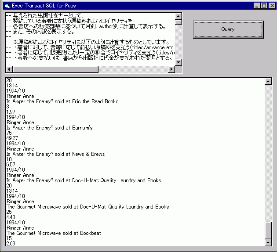
Task: Minimize the Exec Transact SQL window
Action: click(257, 6)
